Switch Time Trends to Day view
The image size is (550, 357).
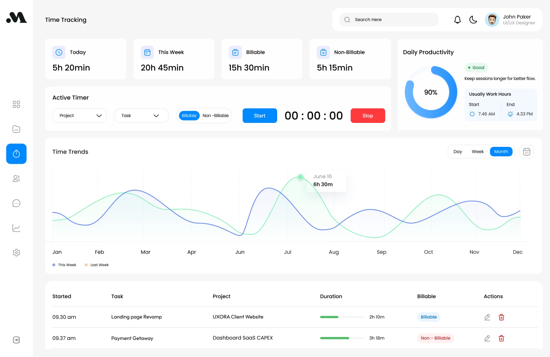(458, 152)
